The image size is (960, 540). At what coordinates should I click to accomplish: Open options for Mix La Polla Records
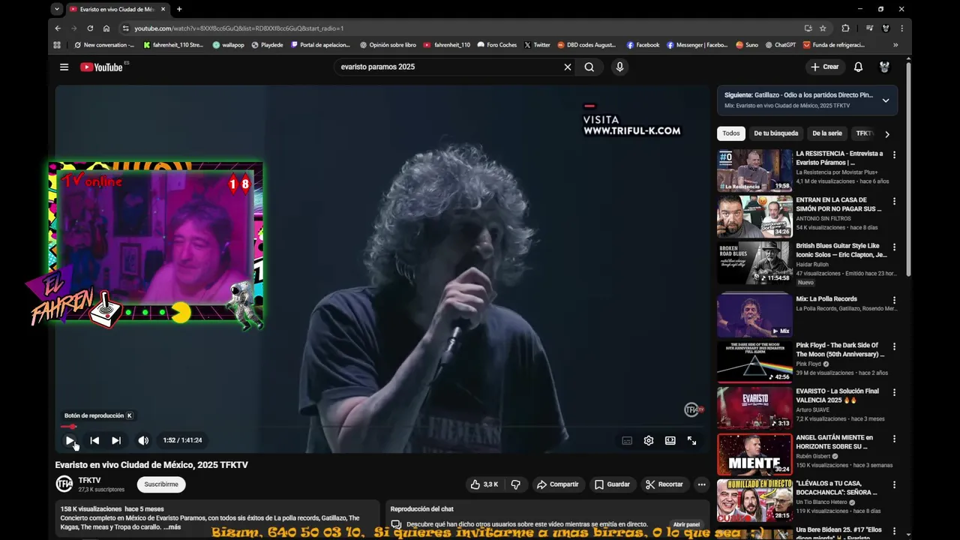click(x=894, y=300)
